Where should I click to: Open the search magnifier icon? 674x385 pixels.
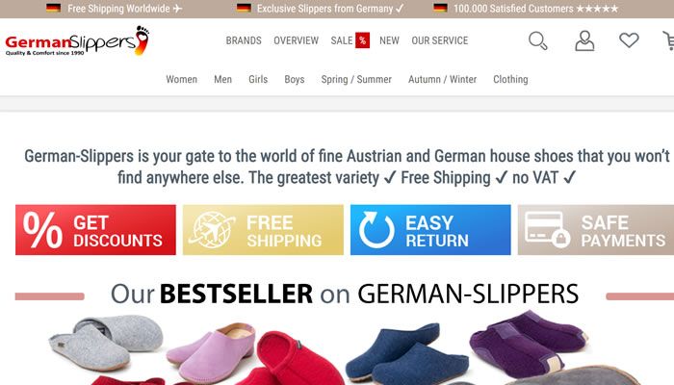(x=537, y=40)
